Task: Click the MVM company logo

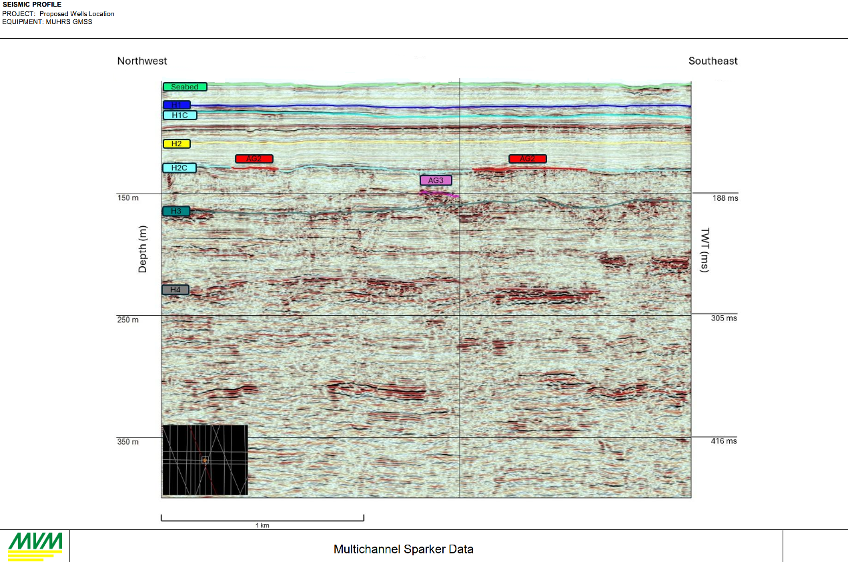Action: (x=35, y=546)
